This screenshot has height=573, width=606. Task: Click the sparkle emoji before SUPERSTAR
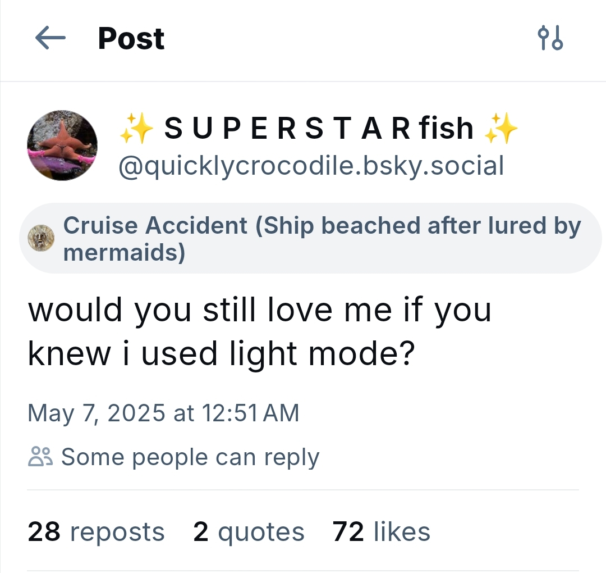click(136, 128)
